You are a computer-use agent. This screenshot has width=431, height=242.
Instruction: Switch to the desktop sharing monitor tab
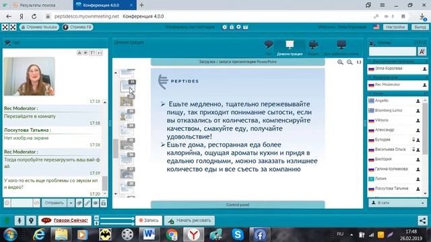point(341,48)
